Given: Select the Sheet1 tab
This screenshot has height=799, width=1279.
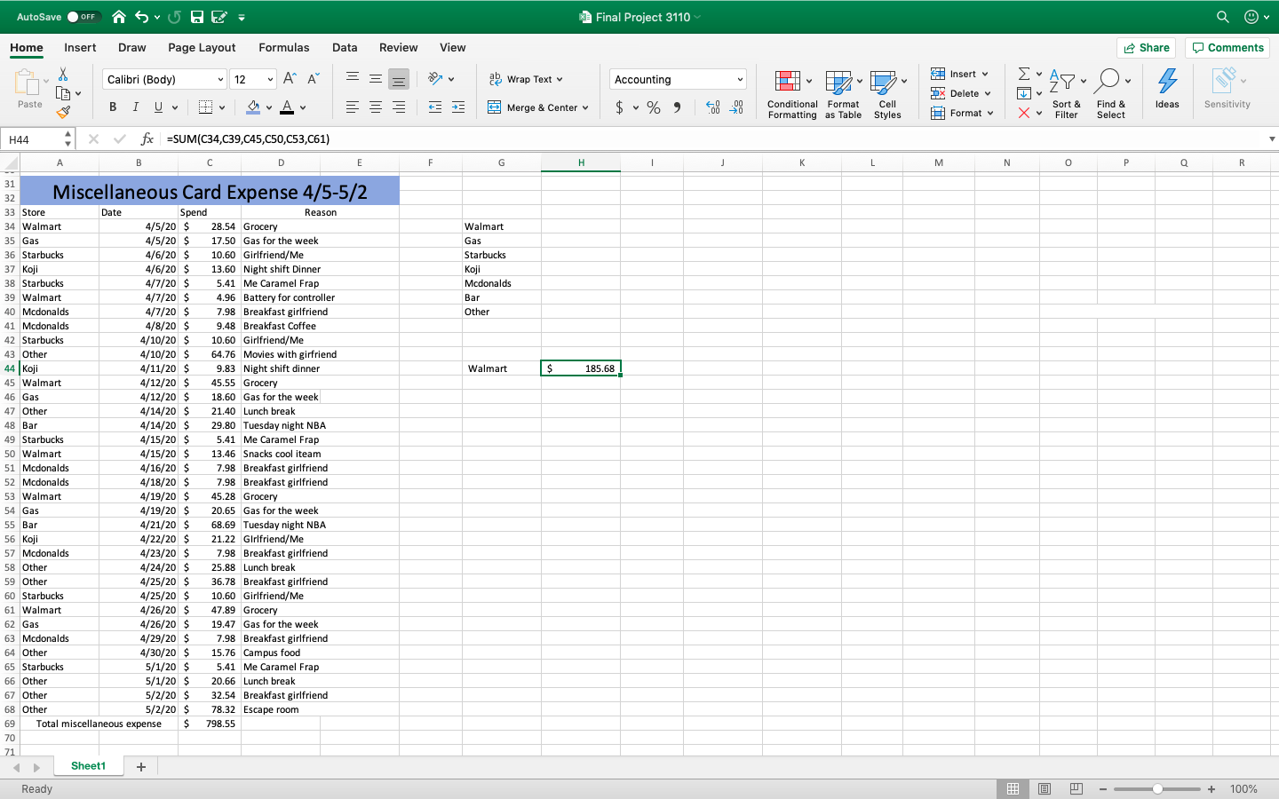Looking at the screenshot, I should coord(88,766).
